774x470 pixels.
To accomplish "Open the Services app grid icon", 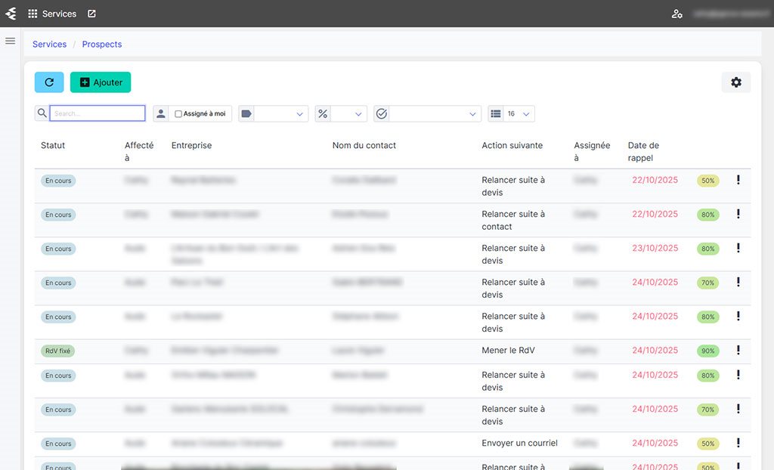I will pos(33,14).
